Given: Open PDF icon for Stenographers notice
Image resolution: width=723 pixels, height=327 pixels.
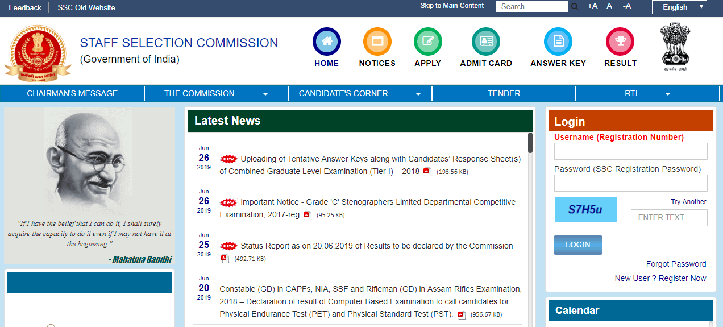Looking at the screenshot, I should [308, 215].
